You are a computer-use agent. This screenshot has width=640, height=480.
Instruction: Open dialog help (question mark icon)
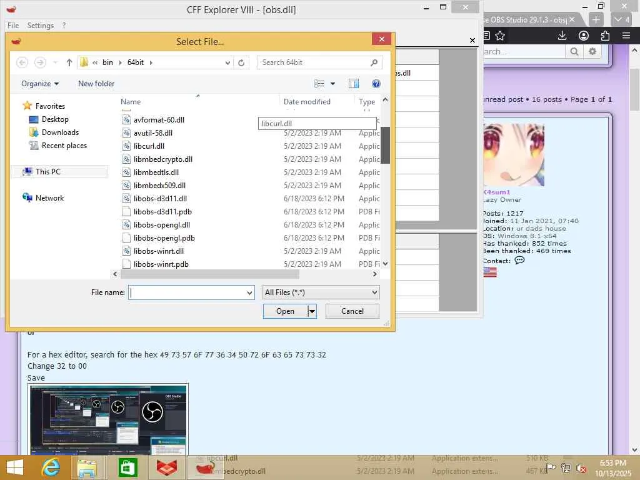tap(376, 84)
